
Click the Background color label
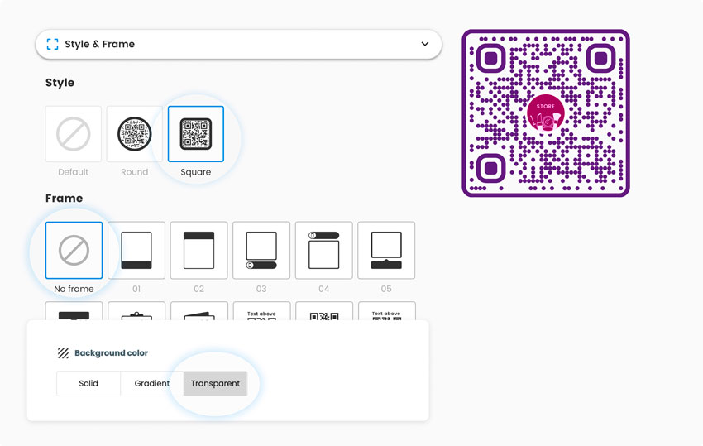tap(111, 353)
